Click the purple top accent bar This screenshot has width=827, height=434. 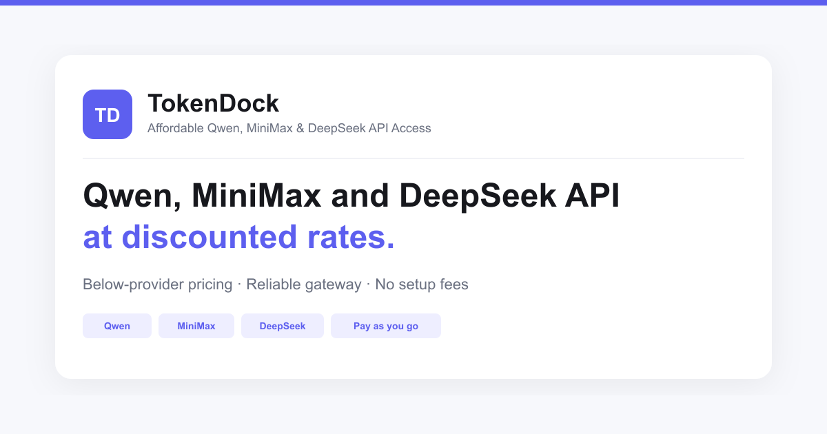(413, 2)
